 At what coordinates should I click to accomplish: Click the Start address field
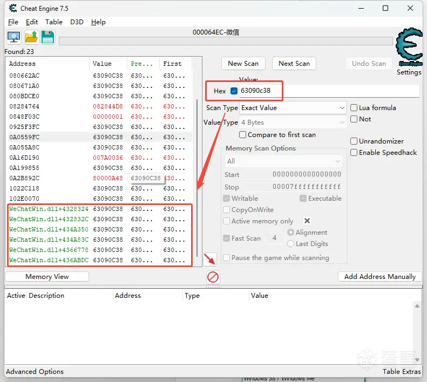click(x=293, y=174)
